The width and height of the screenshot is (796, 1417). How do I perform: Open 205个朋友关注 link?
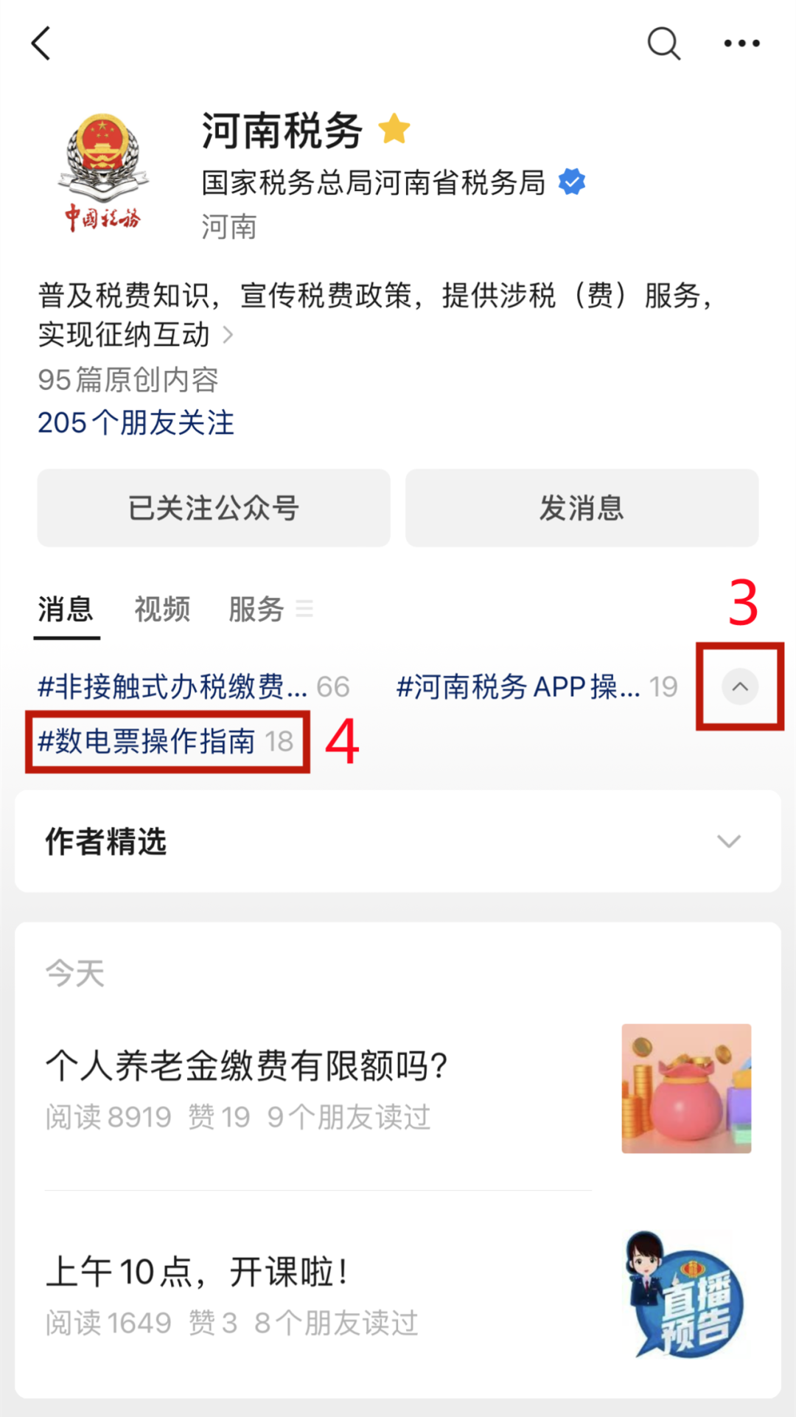pos(136,422)
